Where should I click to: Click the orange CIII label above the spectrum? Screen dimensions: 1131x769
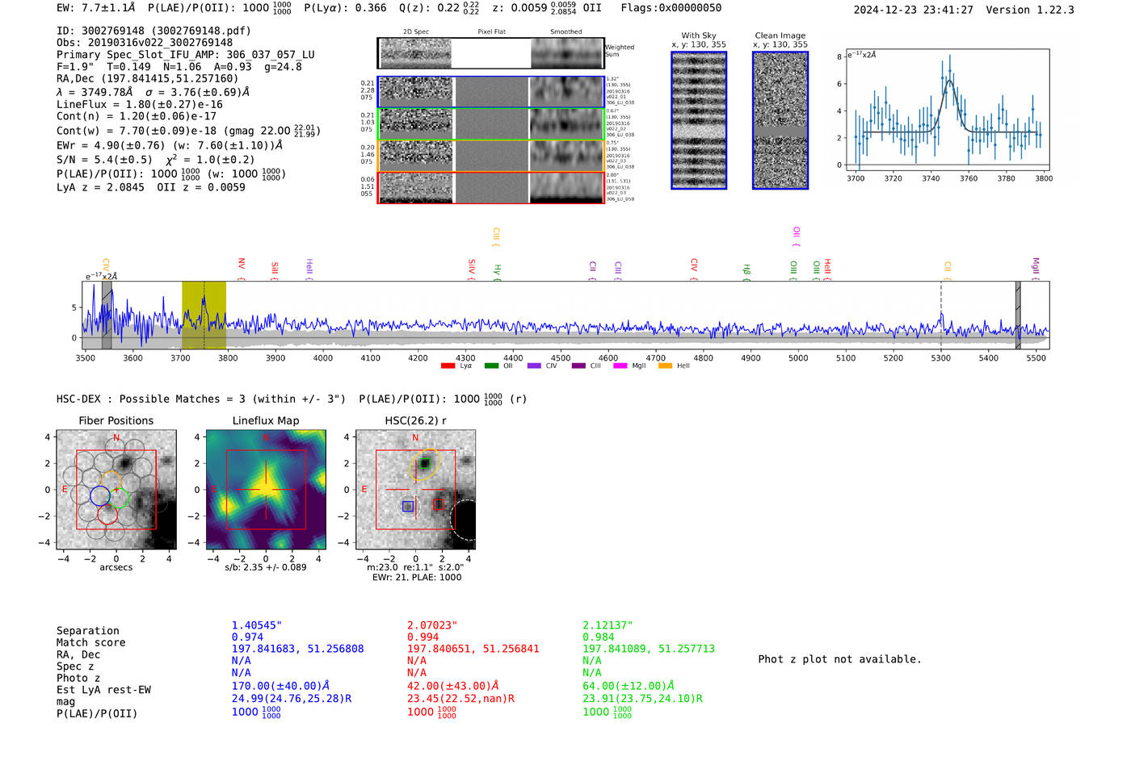point(496,237)
